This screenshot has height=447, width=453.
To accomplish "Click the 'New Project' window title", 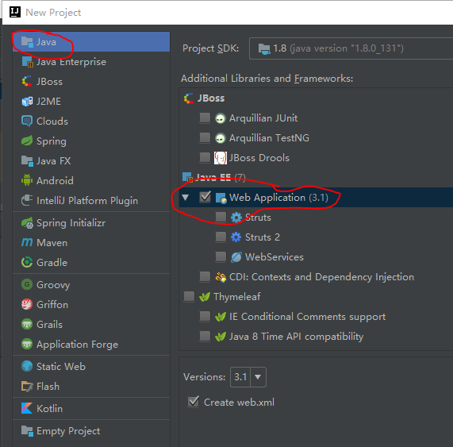I will 53,13.
